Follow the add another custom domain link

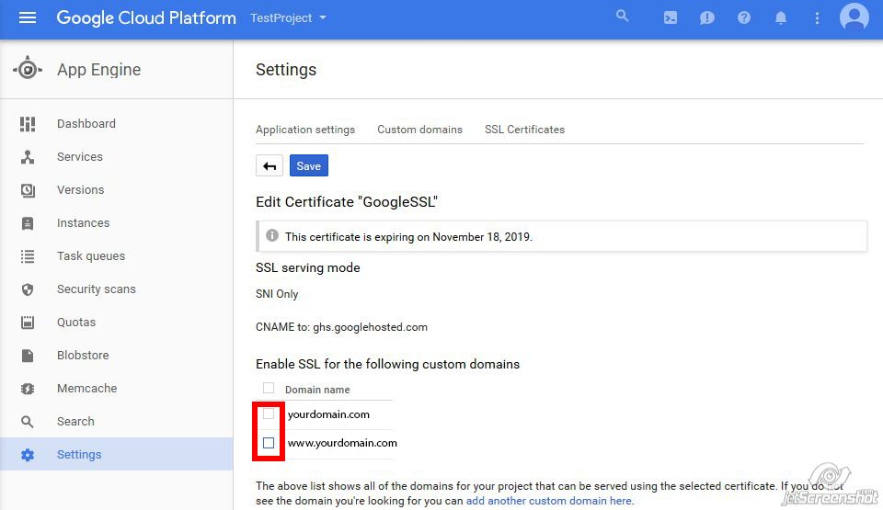tap(549, 501)
